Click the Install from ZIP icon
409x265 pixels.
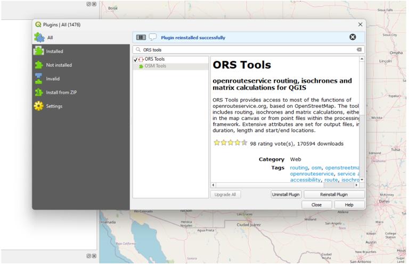39,92
